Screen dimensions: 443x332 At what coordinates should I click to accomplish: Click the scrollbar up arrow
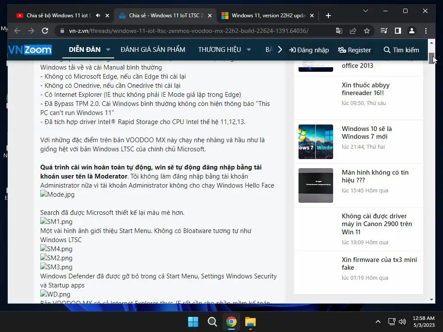(431, 43)
